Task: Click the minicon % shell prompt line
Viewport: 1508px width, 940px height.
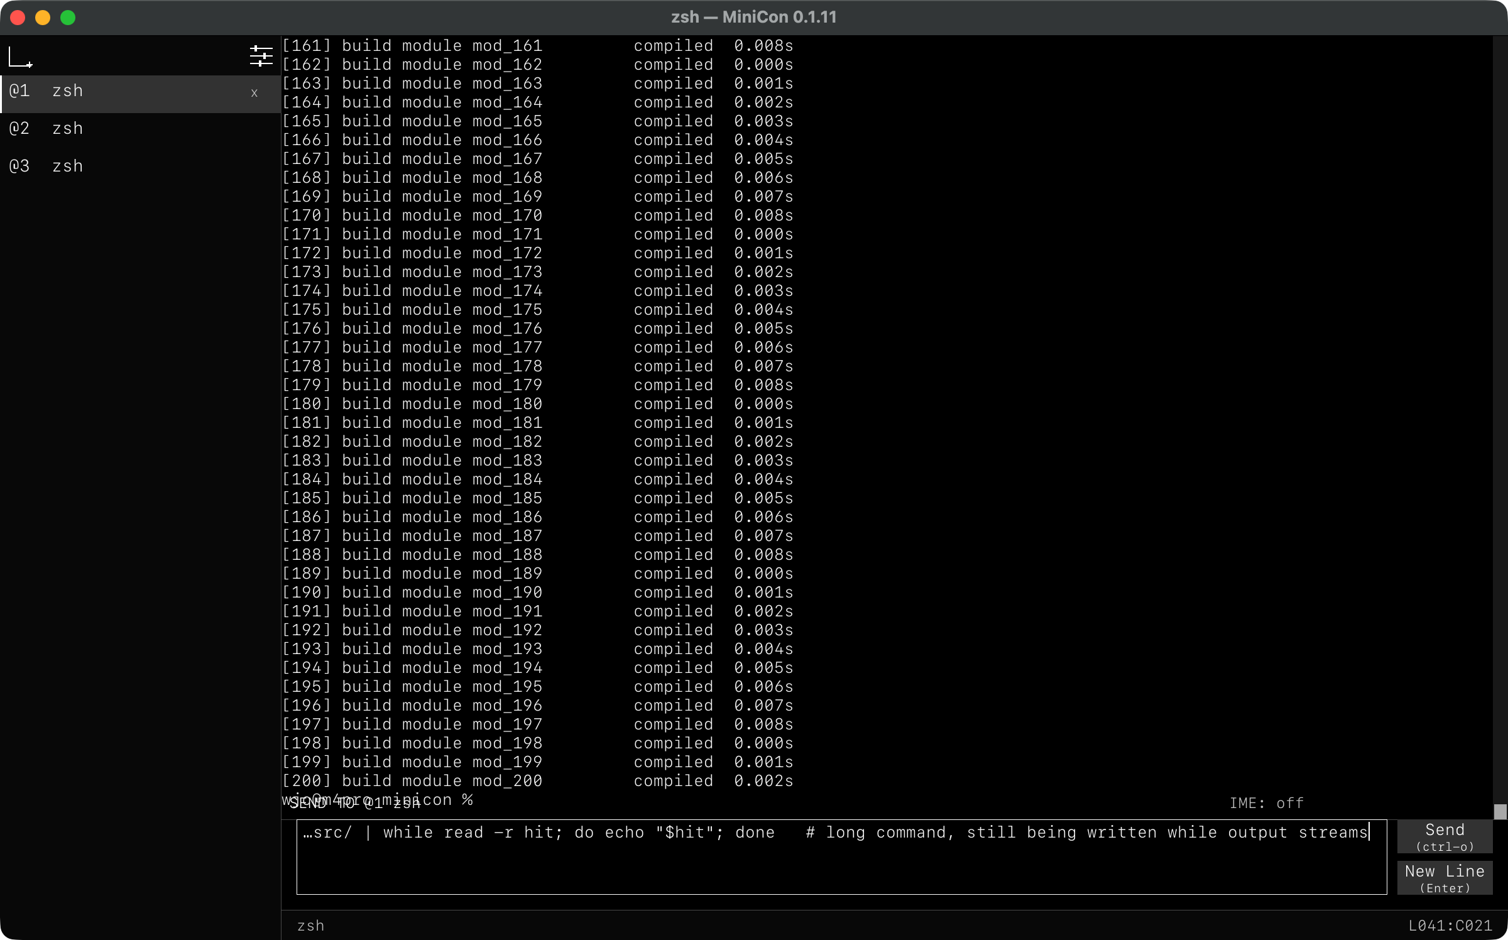Action: pos(378,800)
